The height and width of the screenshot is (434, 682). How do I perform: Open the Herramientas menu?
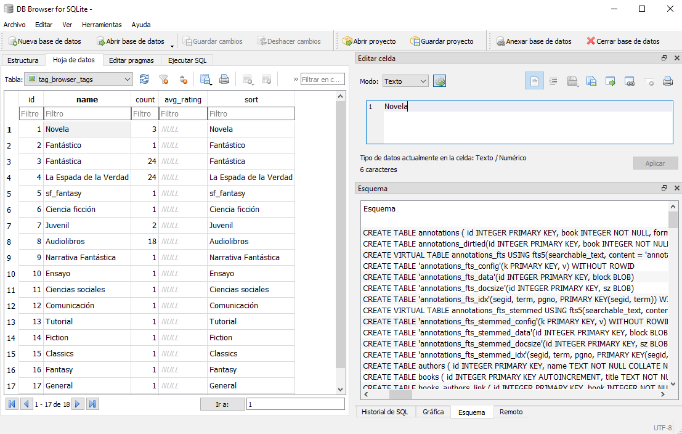pos(102,25)
